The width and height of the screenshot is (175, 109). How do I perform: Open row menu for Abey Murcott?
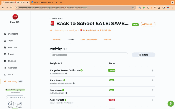click(x=153, y=100)
